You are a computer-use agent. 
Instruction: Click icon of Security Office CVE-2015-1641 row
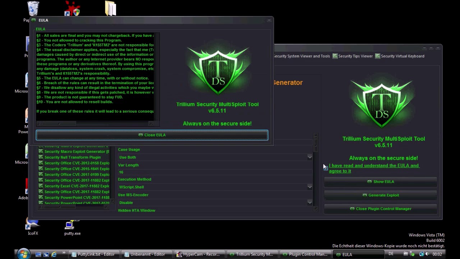pos(41,169)
